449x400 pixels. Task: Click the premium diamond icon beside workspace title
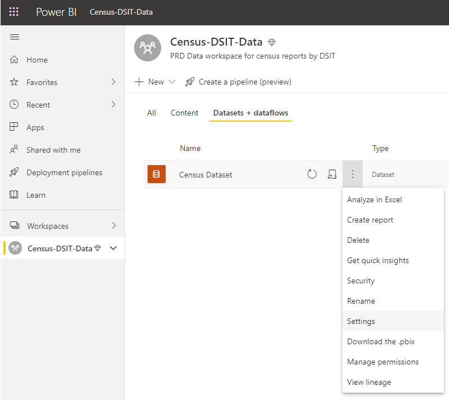[x=272, y=43]
